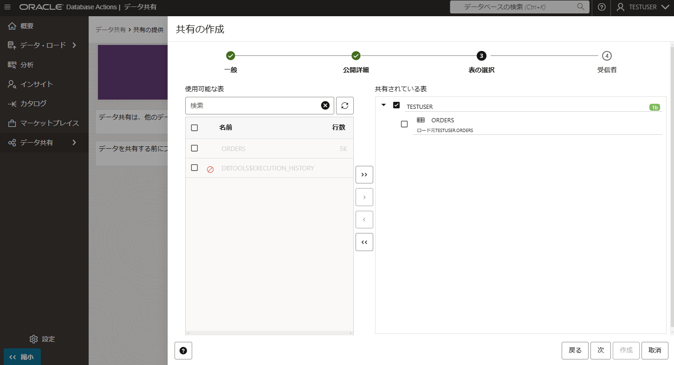Toggle the select-all checkbox in table header
The height and width of the screenshot is (365, 674).
[194, 128]
